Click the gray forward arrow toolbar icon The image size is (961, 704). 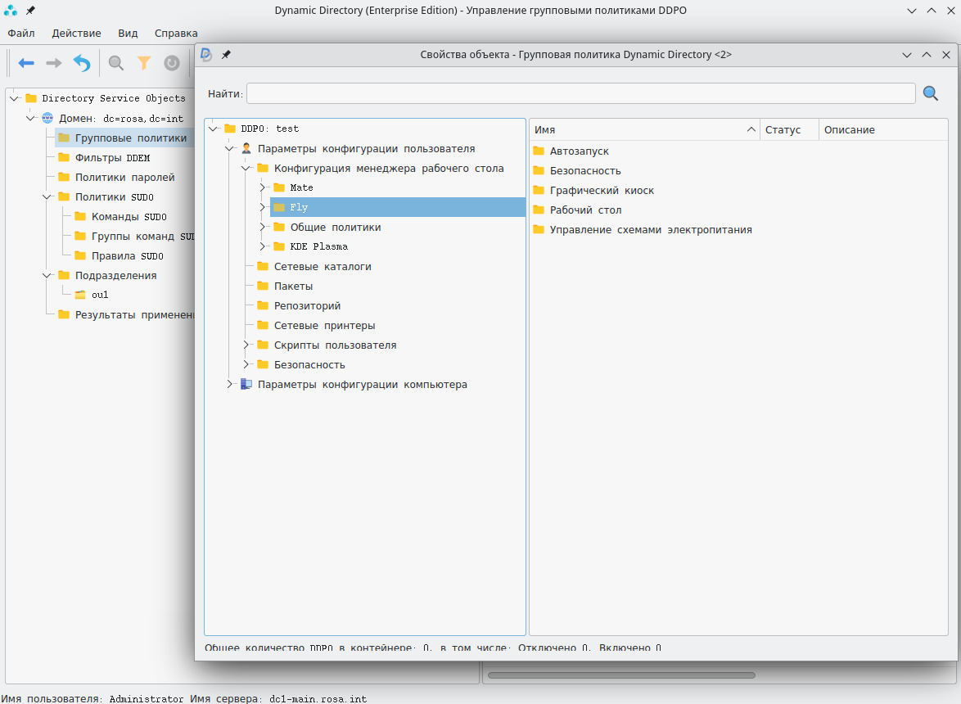point(54,63)
